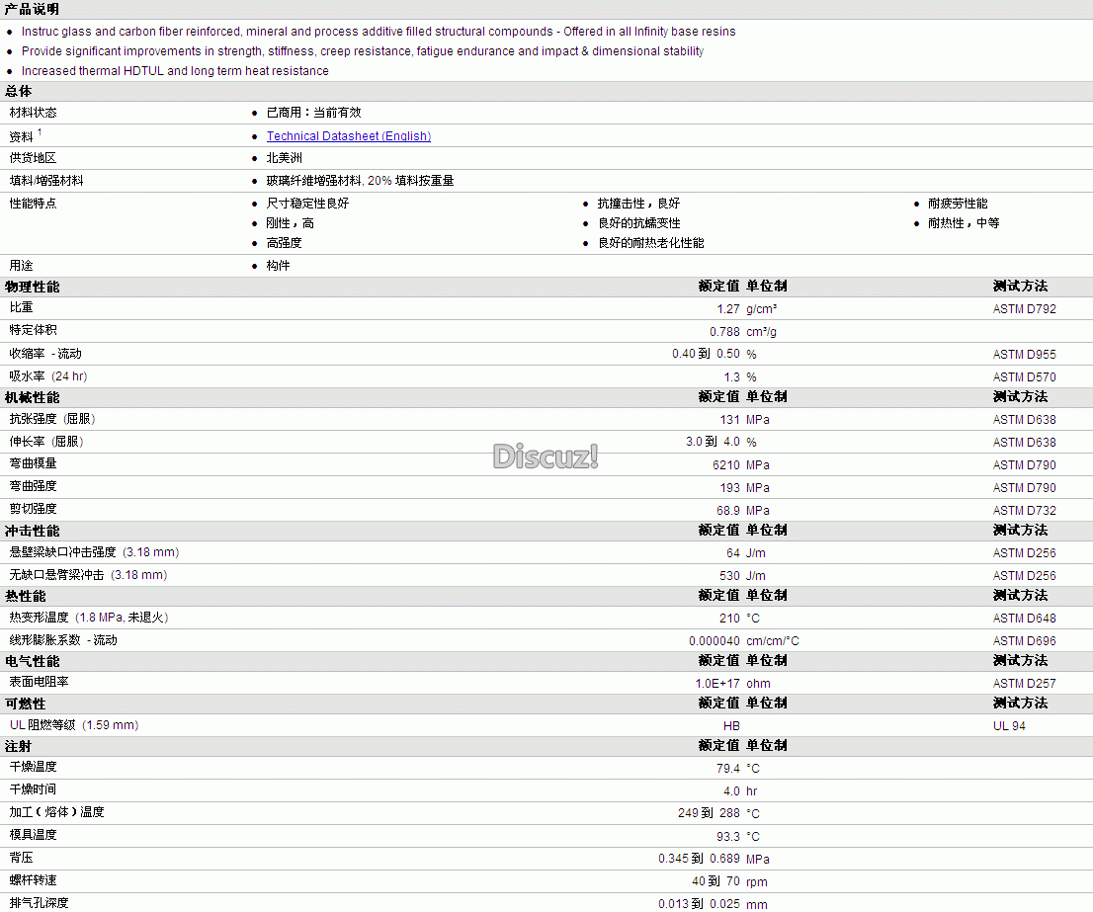1093x912 pixels.
Task: Select the 特定体积 value 0.788
Action: pyautogui.click(x=725, y=332)
